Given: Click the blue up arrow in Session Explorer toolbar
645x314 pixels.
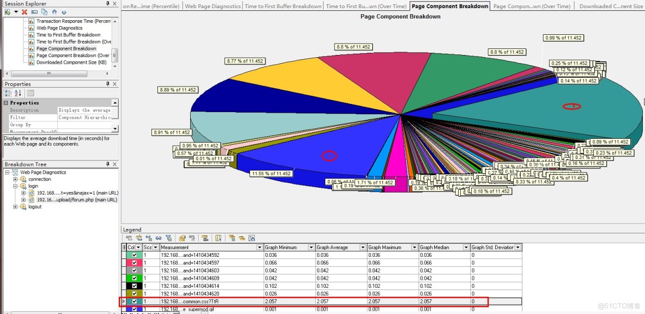Looking at the screenshot, I should point(54,12).
